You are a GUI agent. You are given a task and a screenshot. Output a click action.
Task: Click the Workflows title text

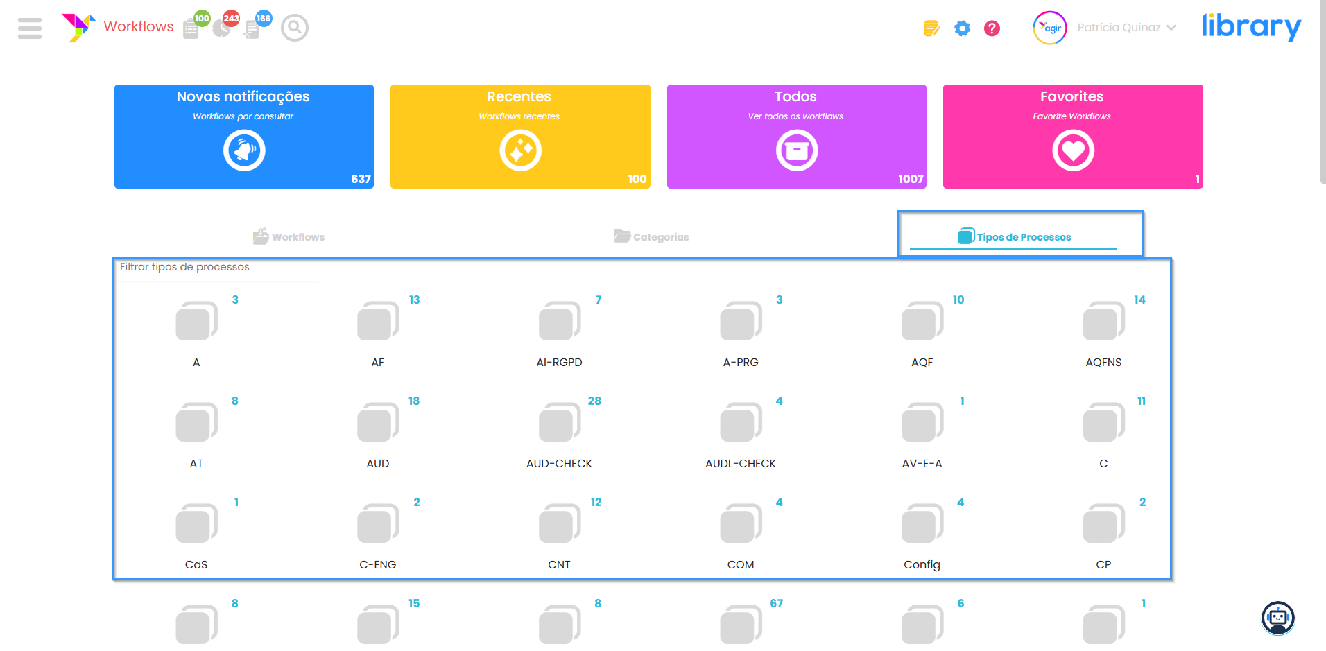point(139,26)
